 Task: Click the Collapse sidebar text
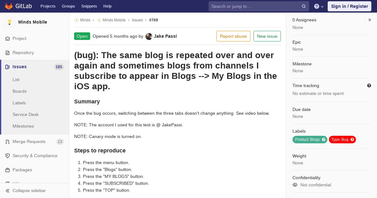pos(29,190)
